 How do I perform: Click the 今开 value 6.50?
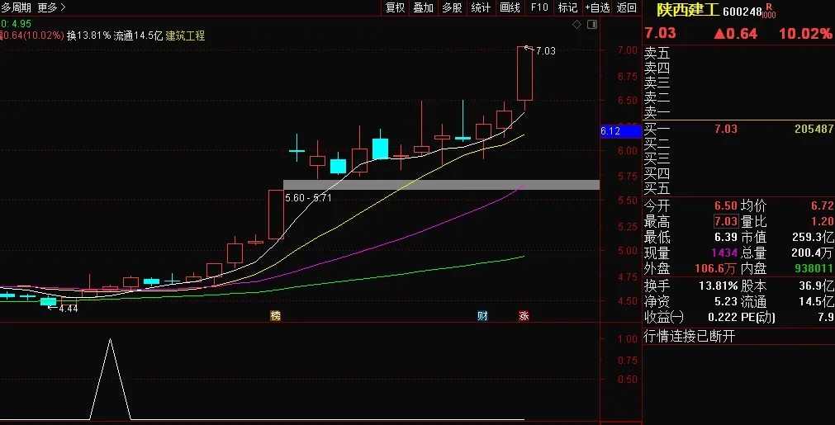point(726,206)
